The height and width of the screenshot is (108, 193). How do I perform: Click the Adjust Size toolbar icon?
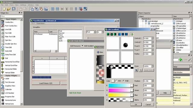coord(85,9)
